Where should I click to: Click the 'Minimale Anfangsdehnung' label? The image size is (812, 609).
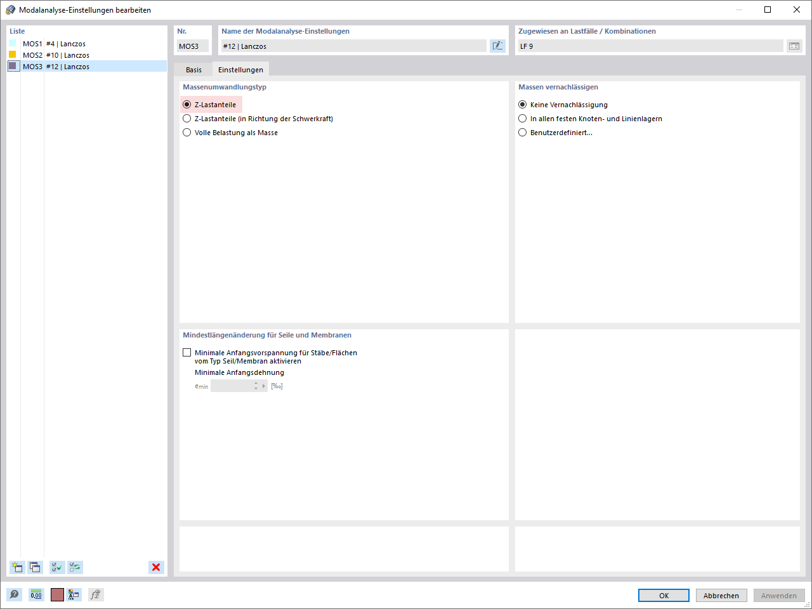pyautogui.click(x=239, y=372)
